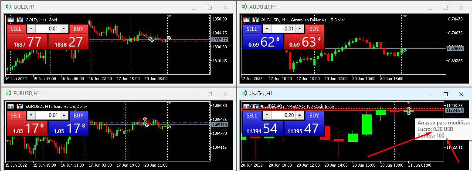Select the red sell arrow marker on GOLD chart
Screen dimensions: 472x171
[x=170, y=38]
